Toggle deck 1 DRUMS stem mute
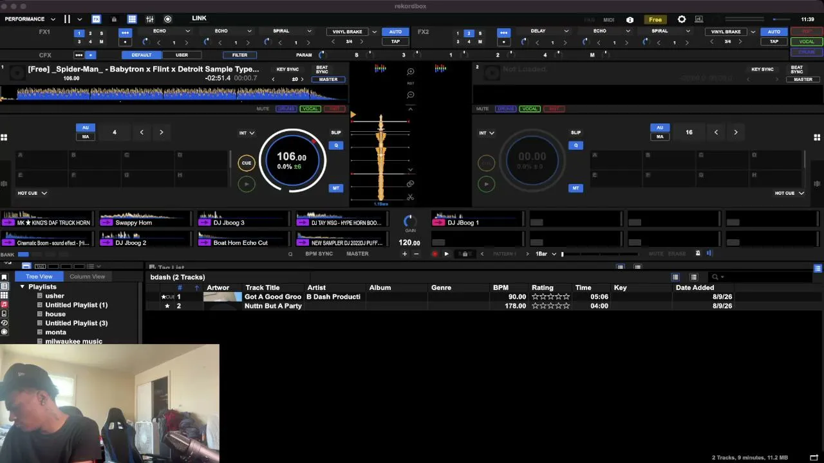This screenshot has width=824, height=463. click(x=286, y=109)
